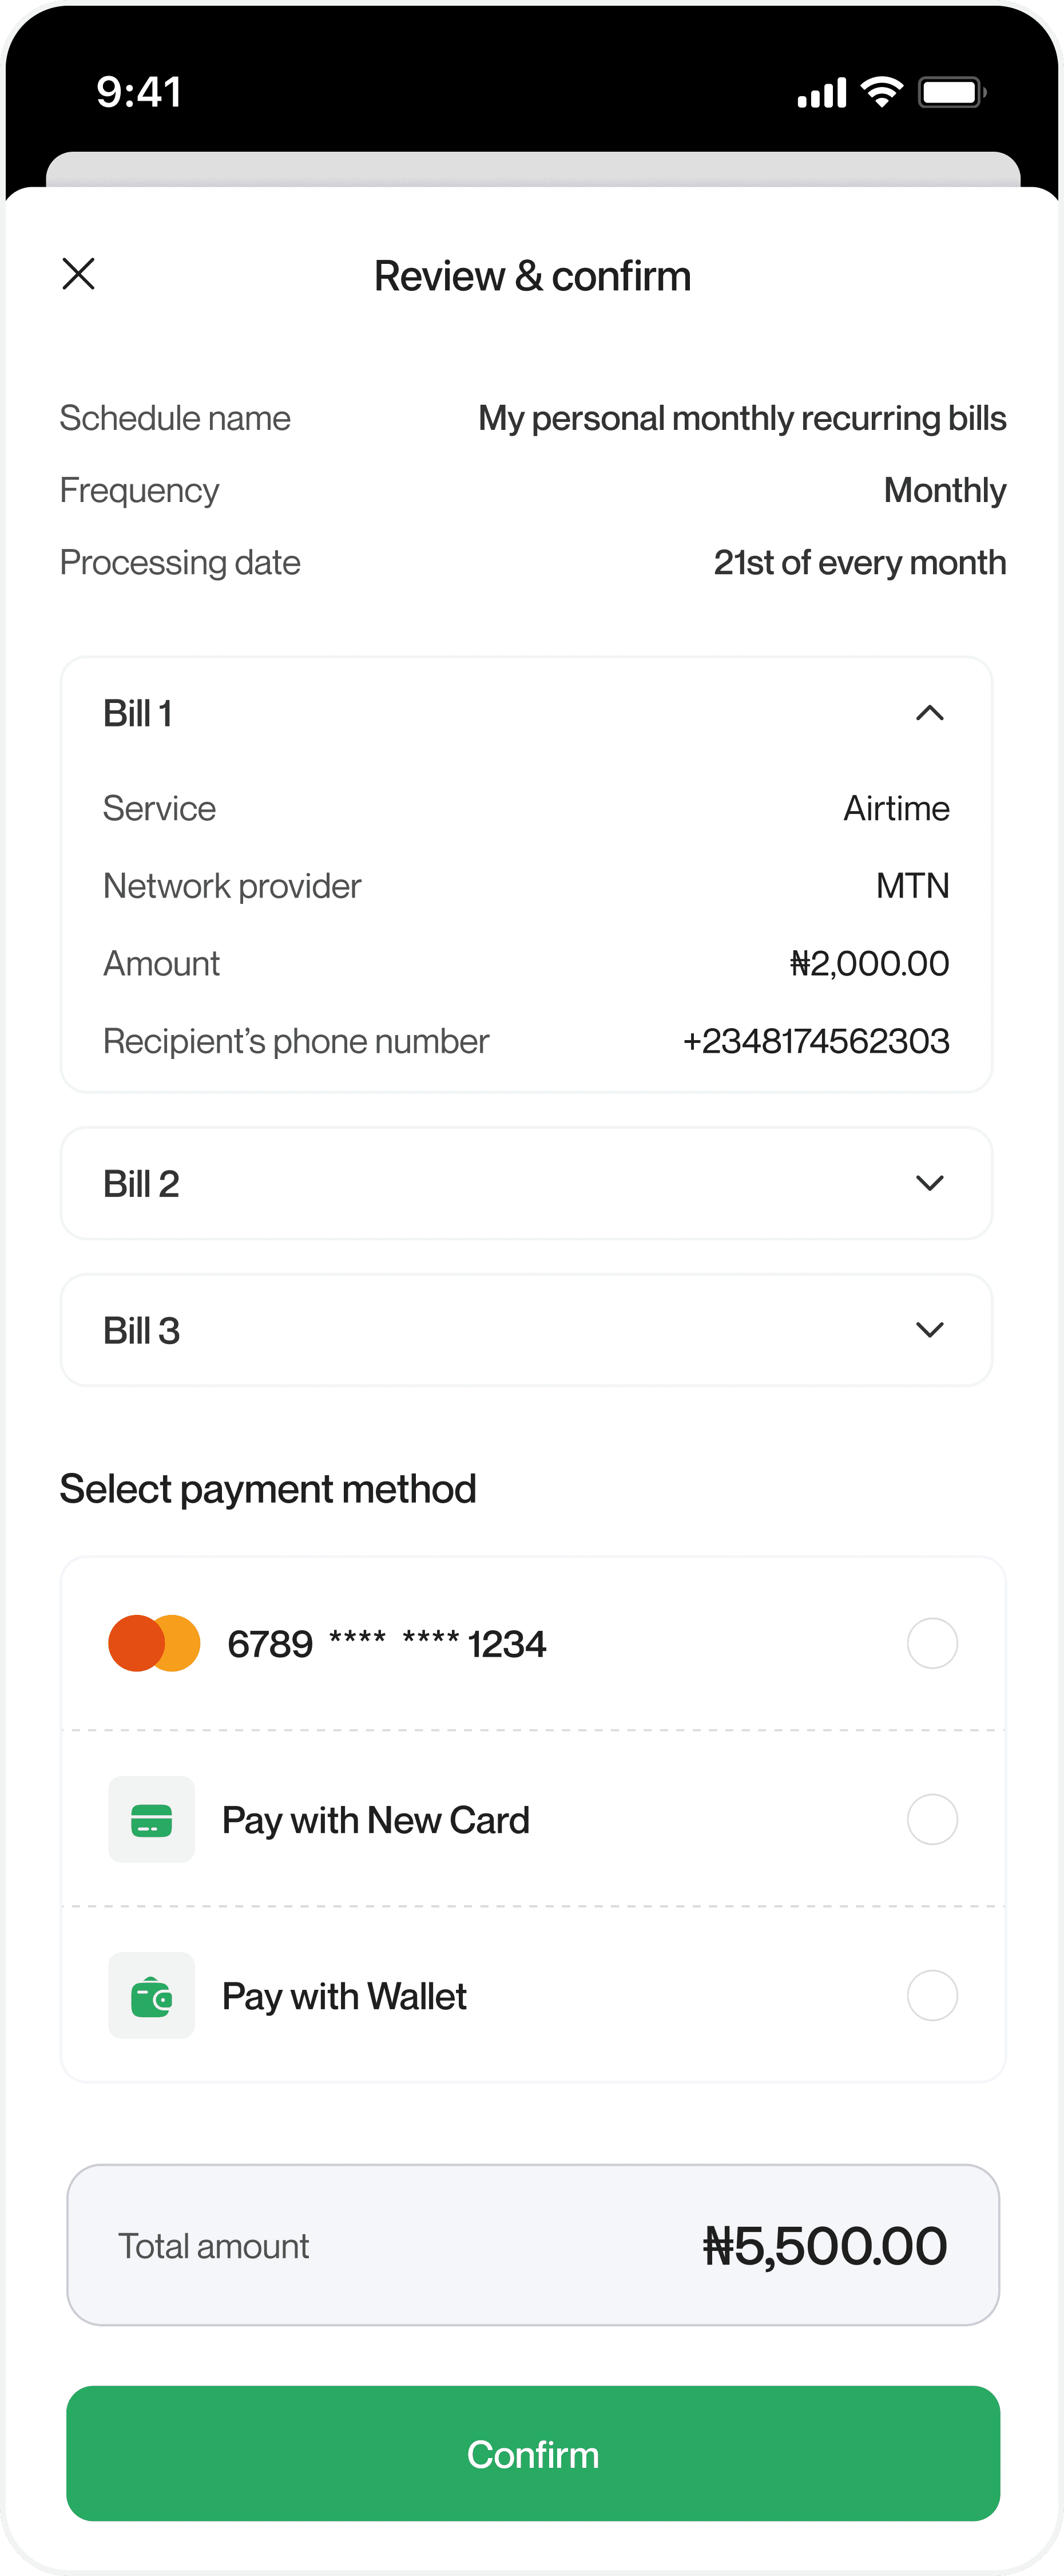Tap the Wi-Fi status icon
The image size is (1064, 2576).
pyautogui.click(x=881, y=92)
